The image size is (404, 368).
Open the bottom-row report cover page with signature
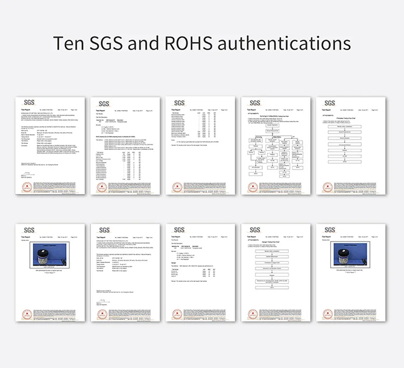coord(125,273)
